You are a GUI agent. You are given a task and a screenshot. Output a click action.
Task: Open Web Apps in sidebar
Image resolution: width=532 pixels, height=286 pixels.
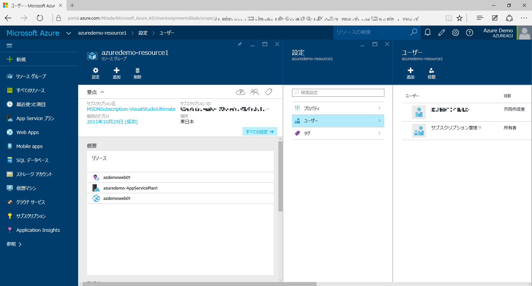(39, 132)
